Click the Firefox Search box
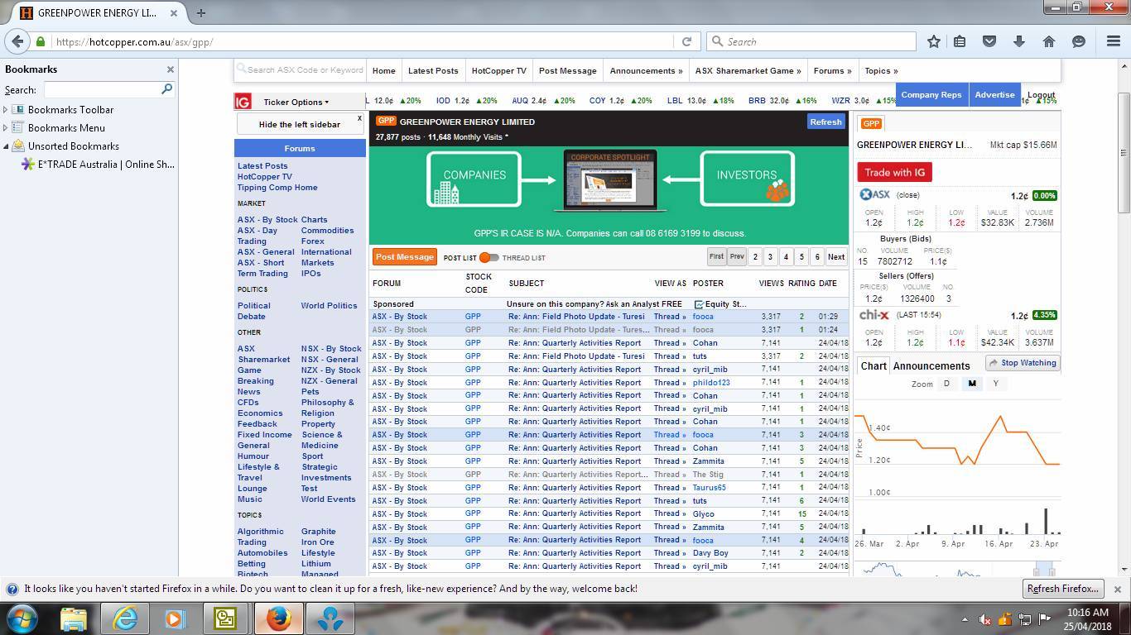 pyautogui.click(x=811, y=41)
